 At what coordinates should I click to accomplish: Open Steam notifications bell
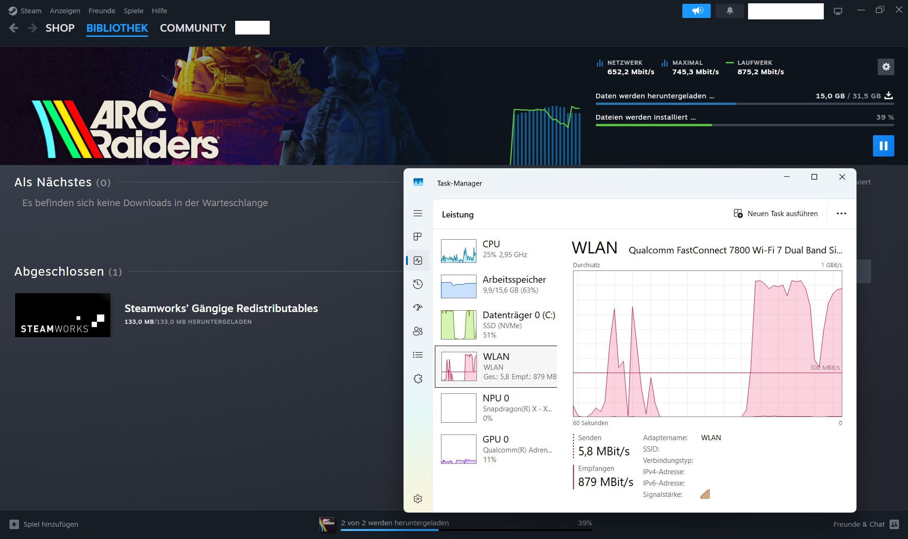(730, 11)
